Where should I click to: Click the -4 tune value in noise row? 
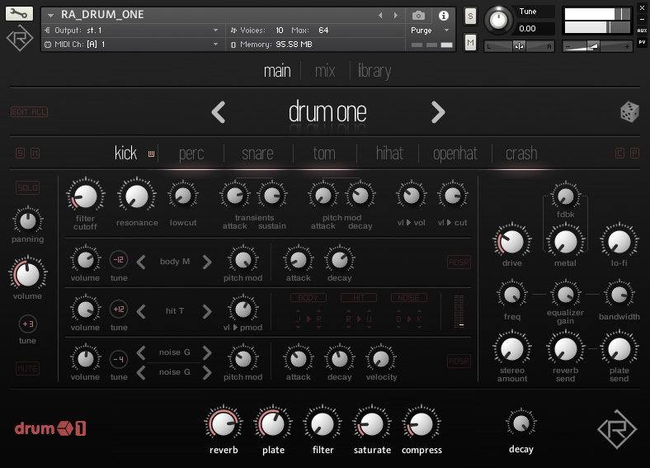(119, 359)
